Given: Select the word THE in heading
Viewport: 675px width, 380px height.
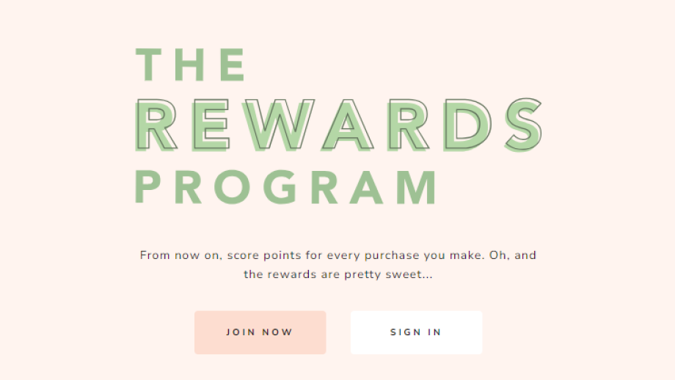Looking at the screenshot, I should point(191,65).
